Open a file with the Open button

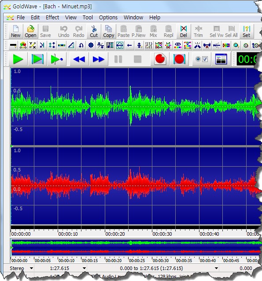pyautogui.click(x=30, y=32)
